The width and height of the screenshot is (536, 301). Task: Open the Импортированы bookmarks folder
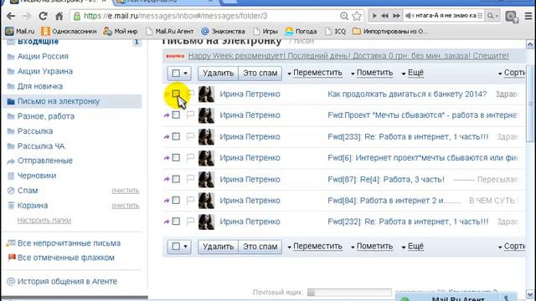pyautogui.click(x=390, y=32)
